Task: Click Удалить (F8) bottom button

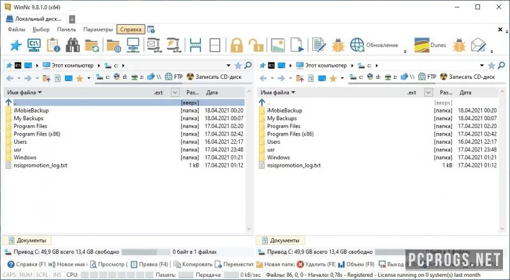Action: [x=316, y=264]
